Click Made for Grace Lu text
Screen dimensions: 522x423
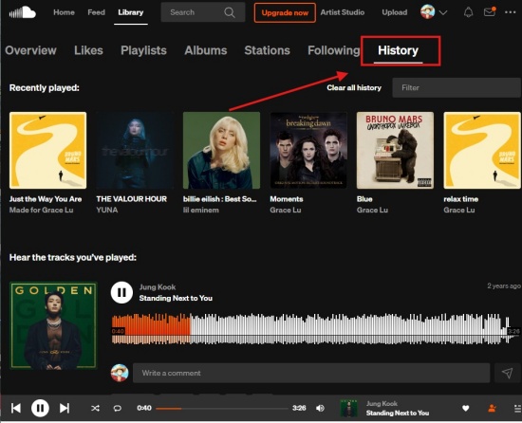click(x=41, y=210)
